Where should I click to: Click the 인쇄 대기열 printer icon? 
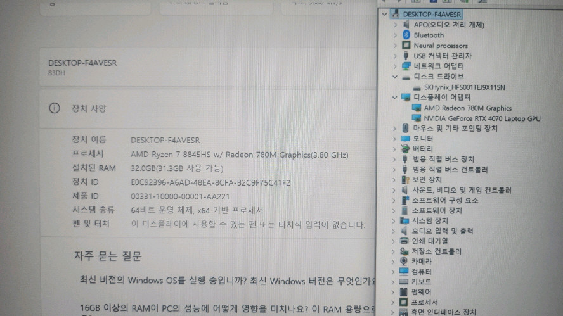pyautogui.click(x=404, y=241)
